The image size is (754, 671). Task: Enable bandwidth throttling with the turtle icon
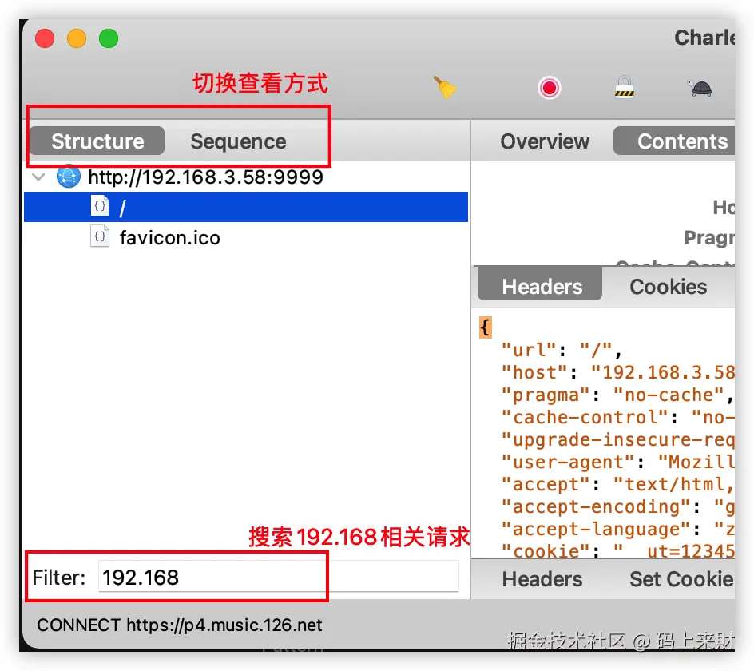click(x=700, y=88)
